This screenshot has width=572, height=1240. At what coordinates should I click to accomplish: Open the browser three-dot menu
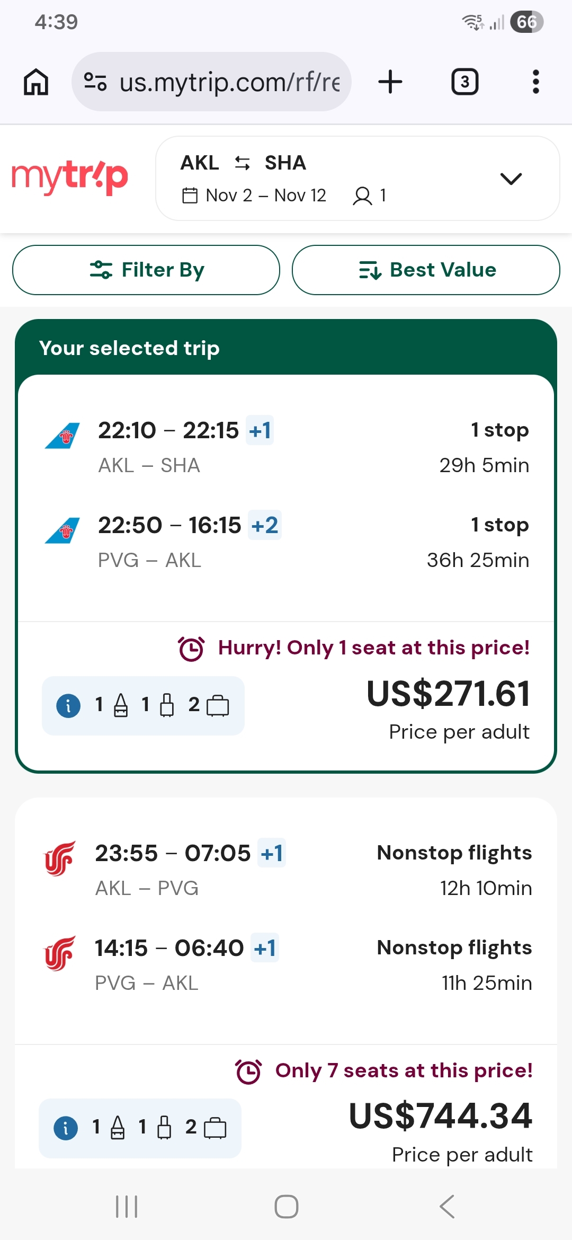[535, 82]
